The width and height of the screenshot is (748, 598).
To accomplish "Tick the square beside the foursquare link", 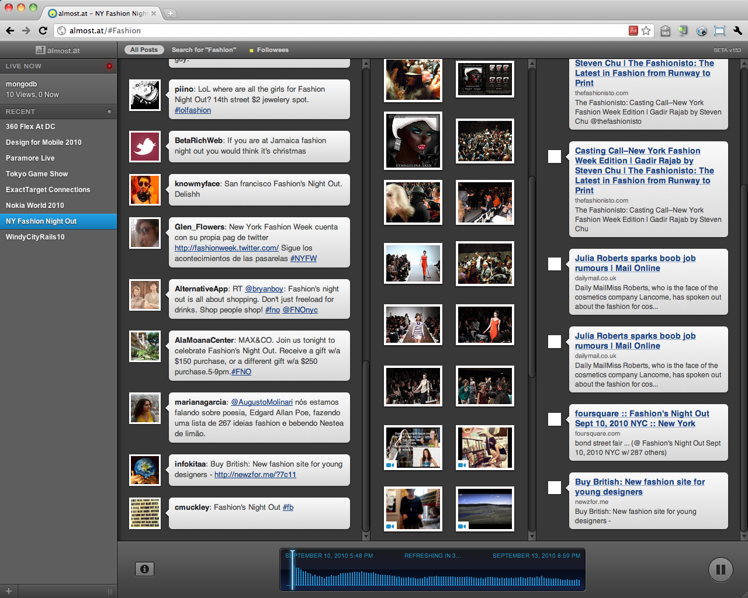I will tap(555, 419).
